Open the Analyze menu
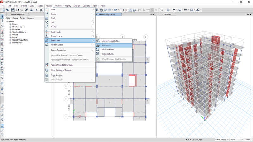Viewport: 253px width, 142px height. click(58, 6)
